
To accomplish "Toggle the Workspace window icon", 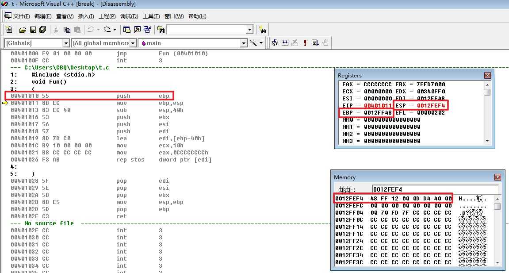I will pos(126,30).
